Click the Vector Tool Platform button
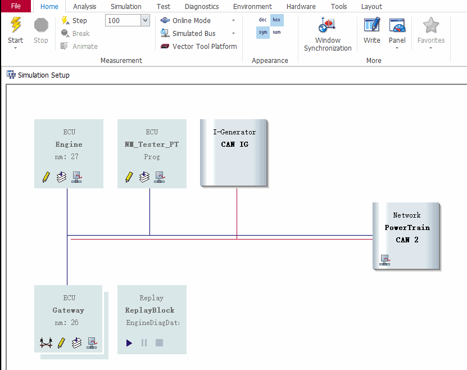467x370 pixels. click(198, 47)
